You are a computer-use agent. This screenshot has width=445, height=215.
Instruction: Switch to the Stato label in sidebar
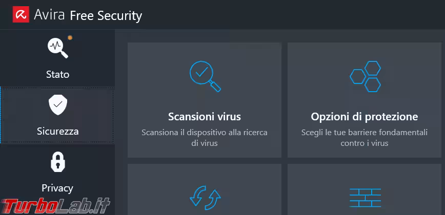tap(57, 74)
